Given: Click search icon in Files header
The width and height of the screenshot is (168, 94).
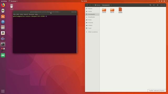Looking at the screenshot, I should click(150, 5).
